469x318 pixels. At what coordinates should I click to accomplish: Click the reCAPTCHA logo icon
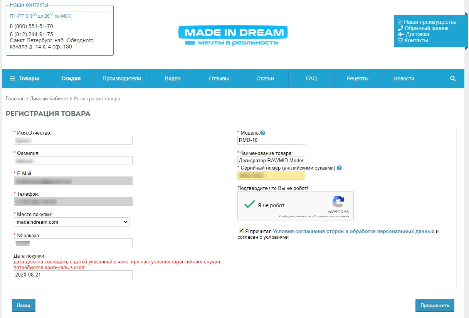coord(338,202)
